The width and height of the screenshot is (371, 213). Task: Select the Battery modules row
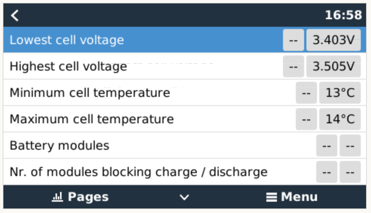click(113, 146)
